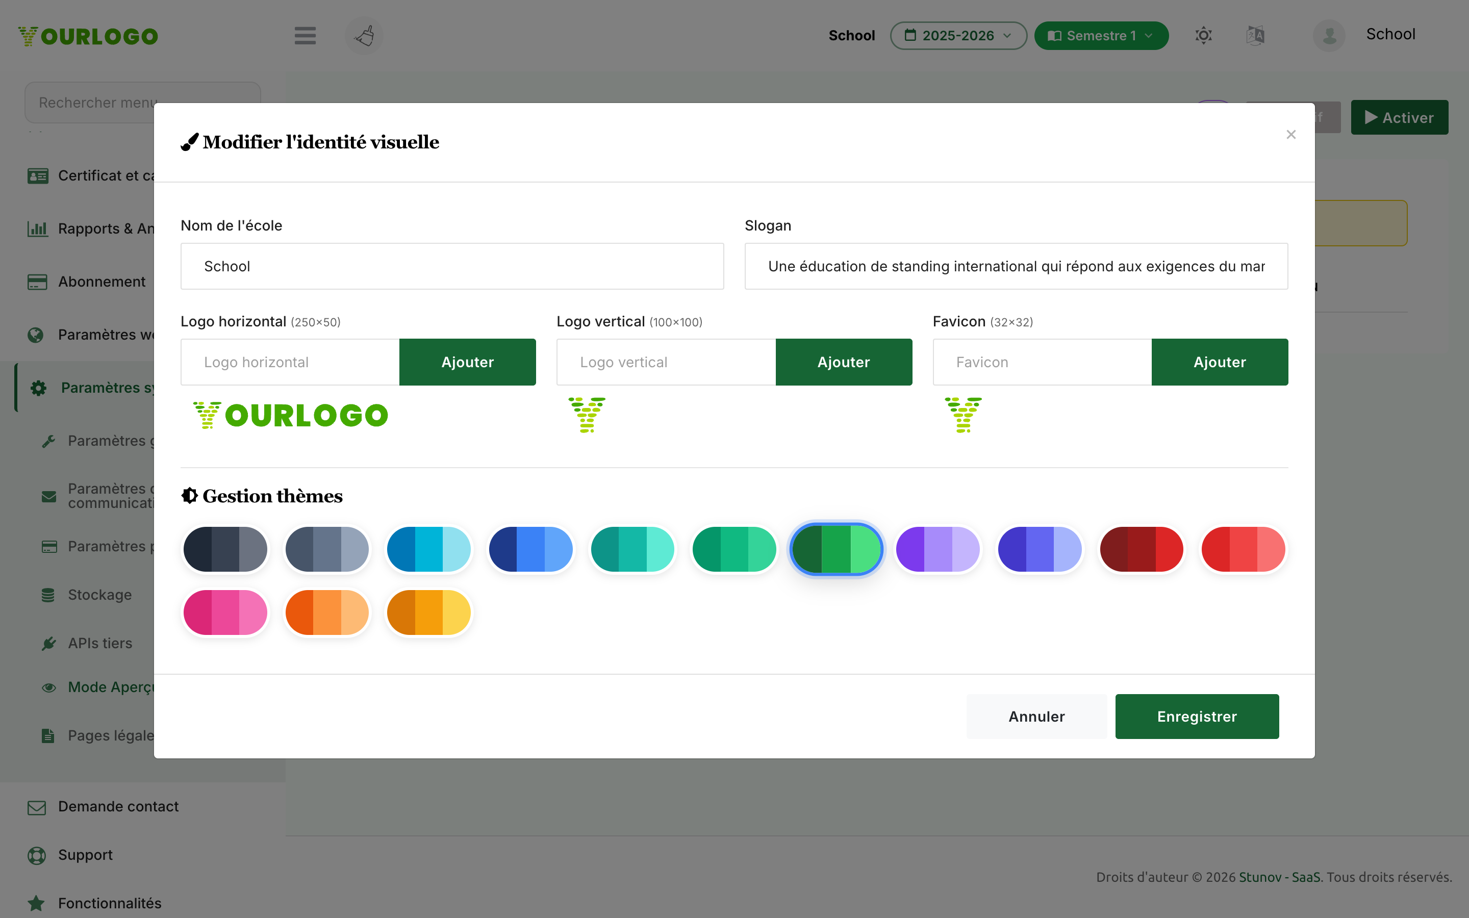Open Fonctionnalités star item
Viewport: 1469px width, 918px height.
tap(95, 903)
